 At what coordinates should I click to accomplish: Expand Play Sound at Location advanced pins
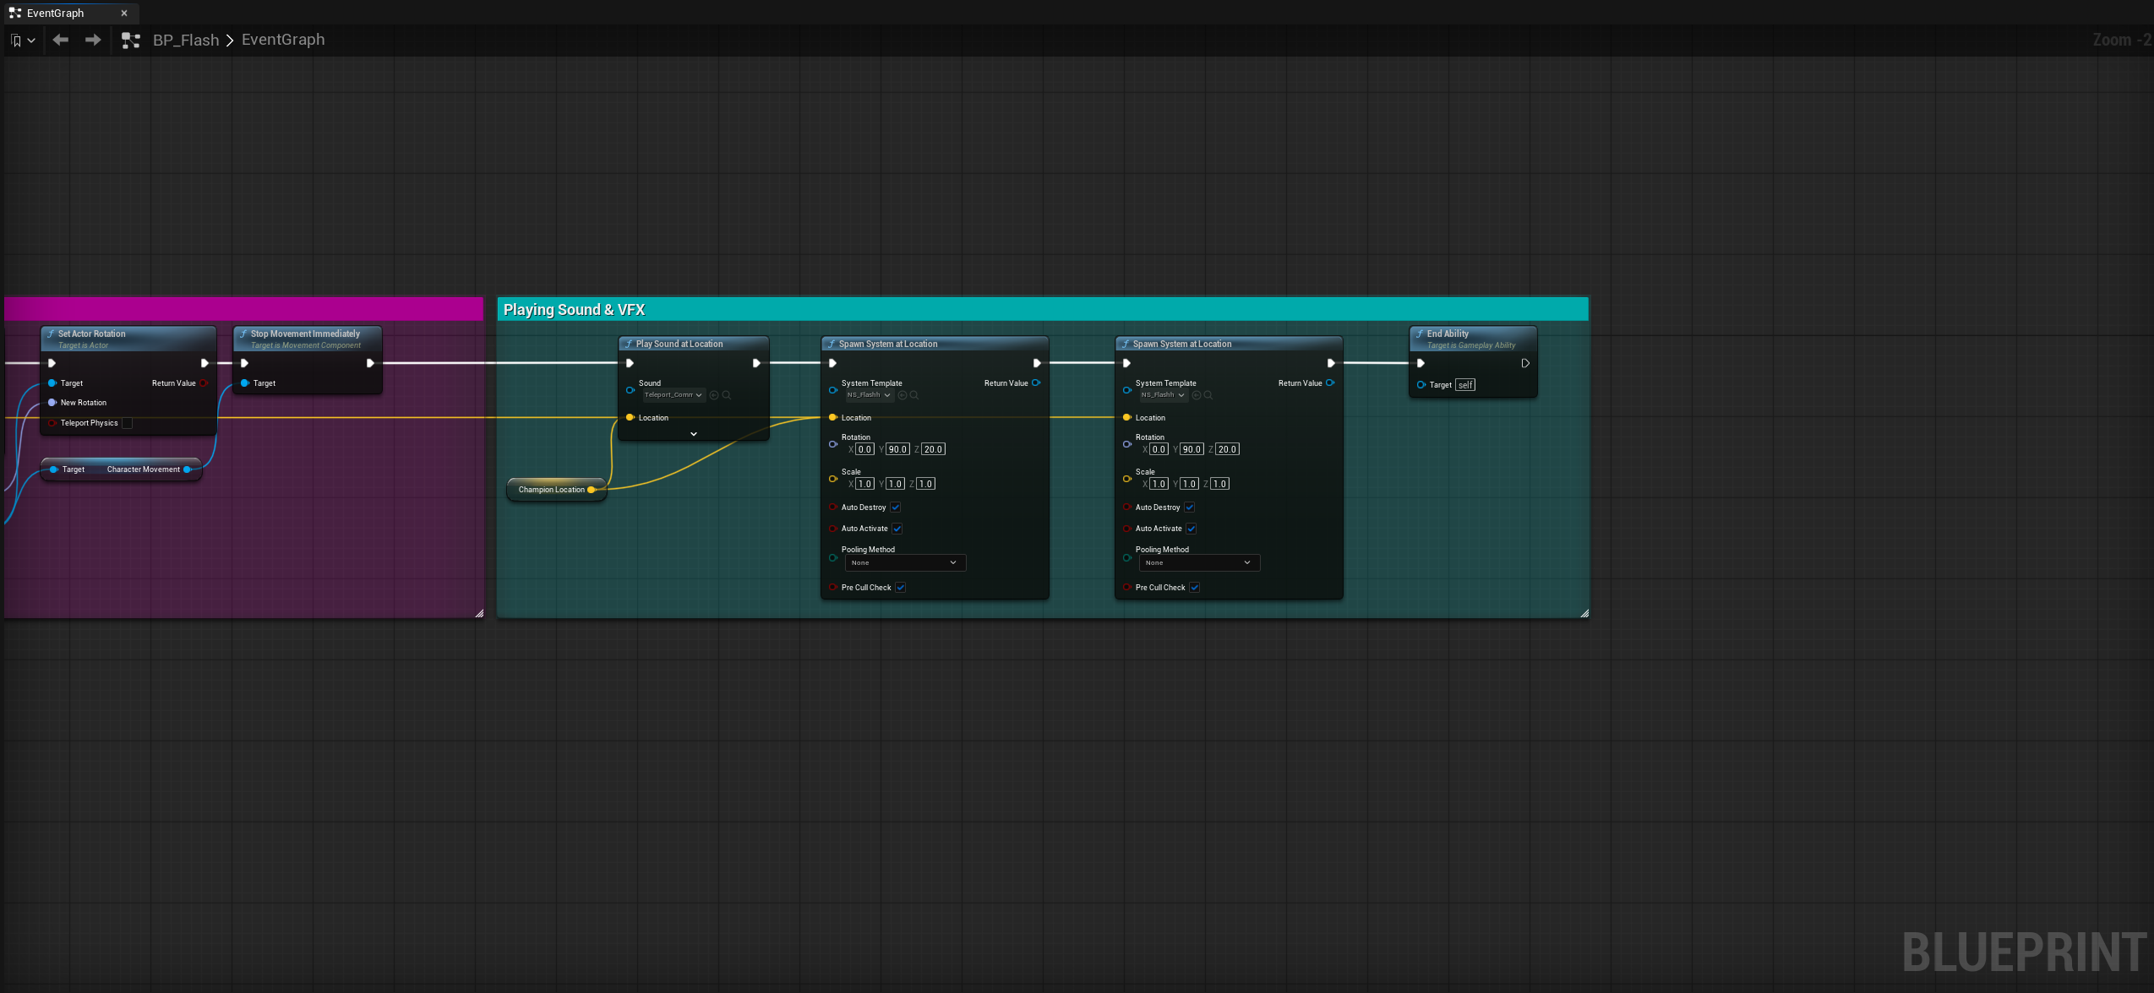coord(694,434)
